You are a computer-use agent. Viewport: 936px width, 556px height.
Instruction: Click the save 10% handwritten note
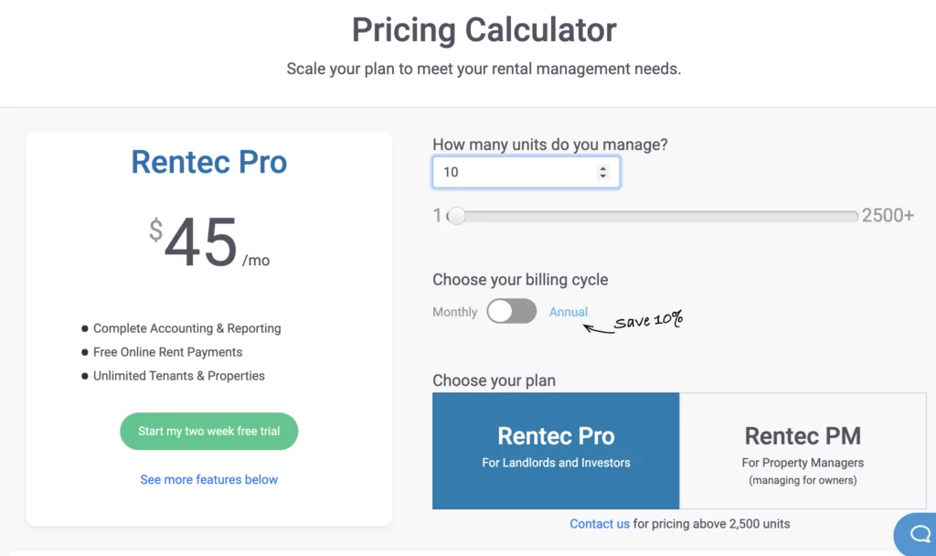click(648, 320)
